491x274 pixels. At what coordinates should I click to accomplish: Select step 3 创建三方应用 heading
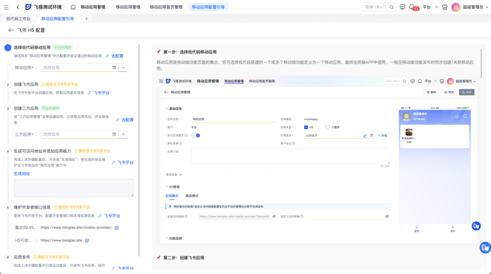26,108
